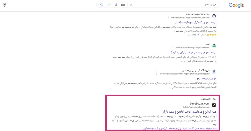Open result title 'بیمه عمر و تشکیل سرمایه سامان'
This screenshot has width=251, height=131.
click(196, 22)
